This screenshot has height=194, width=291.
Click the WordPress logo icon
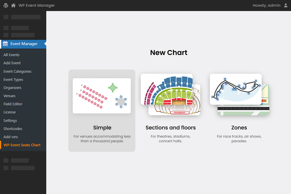coord(5,5)
